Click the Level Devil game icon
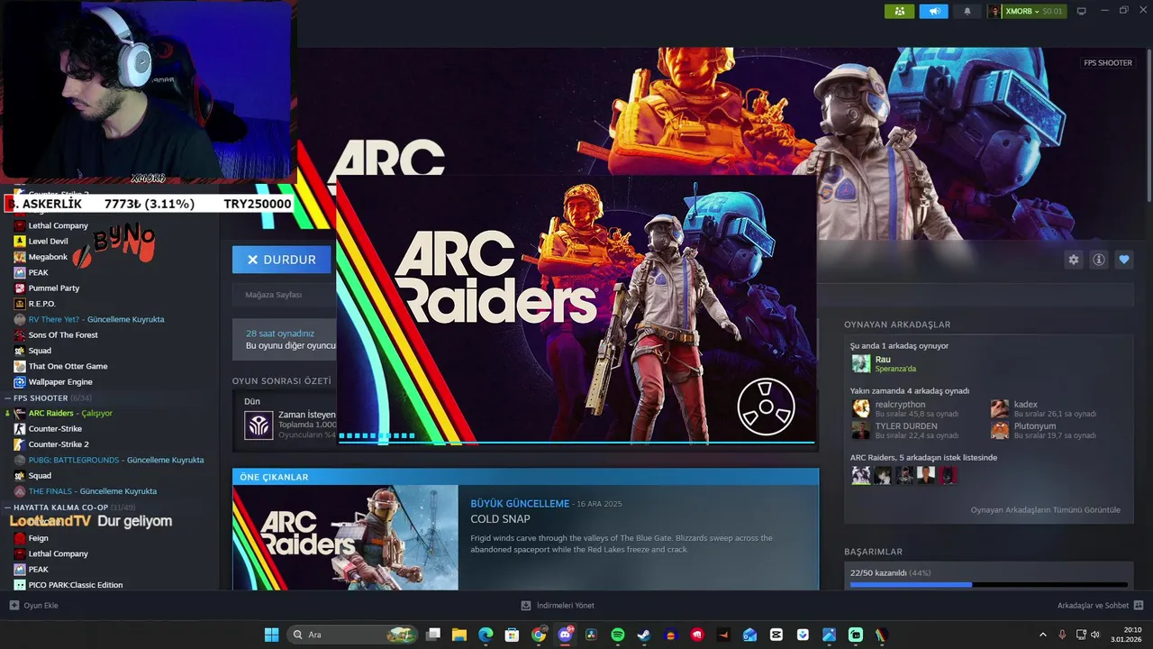Viewport: 1153px width, 649px height. point(20,242)
